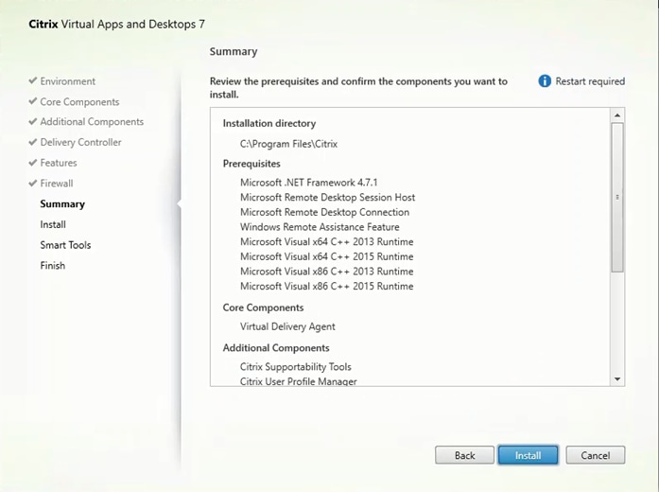Select the Install step in sidebar
This screenshot has height=492, width=659.
pyautogui.click(x=53, y=225)
